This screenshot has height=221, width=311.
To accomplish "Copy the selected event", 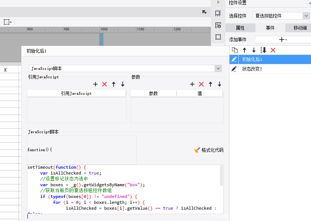I will pyautogui.click(x=235, y=50).
